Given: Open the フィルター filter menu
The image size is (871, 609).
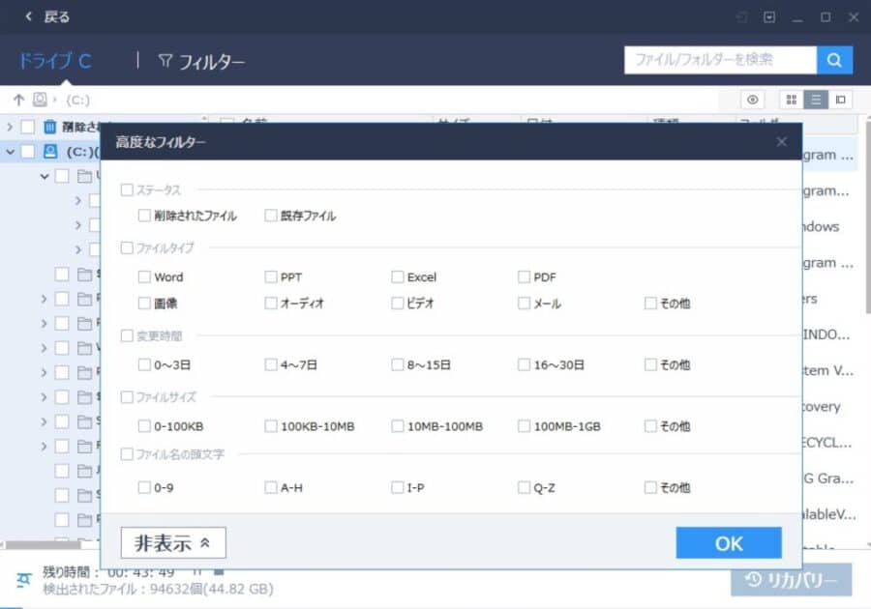Looking at the screenshot, I should [x=201, y=61].
